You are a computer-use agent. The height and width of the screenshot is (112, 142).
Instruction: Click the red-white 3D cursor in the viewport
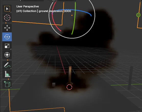(69, 87)
